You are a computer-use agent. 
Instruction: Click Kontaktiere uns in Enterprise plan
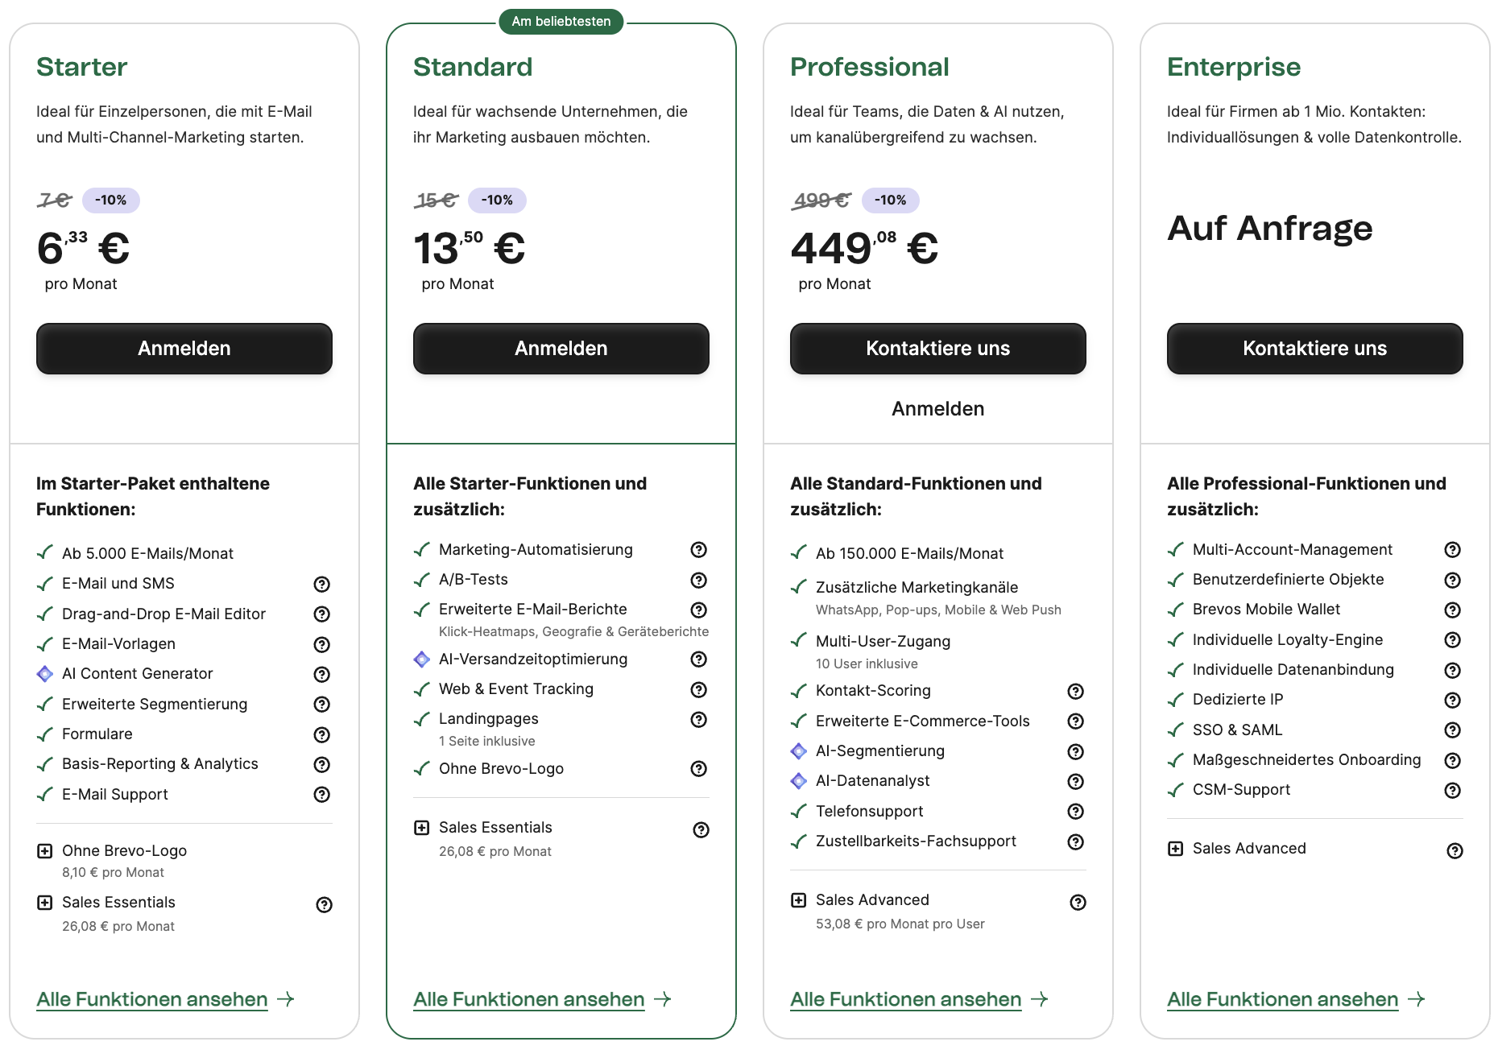pos(1315,349)
